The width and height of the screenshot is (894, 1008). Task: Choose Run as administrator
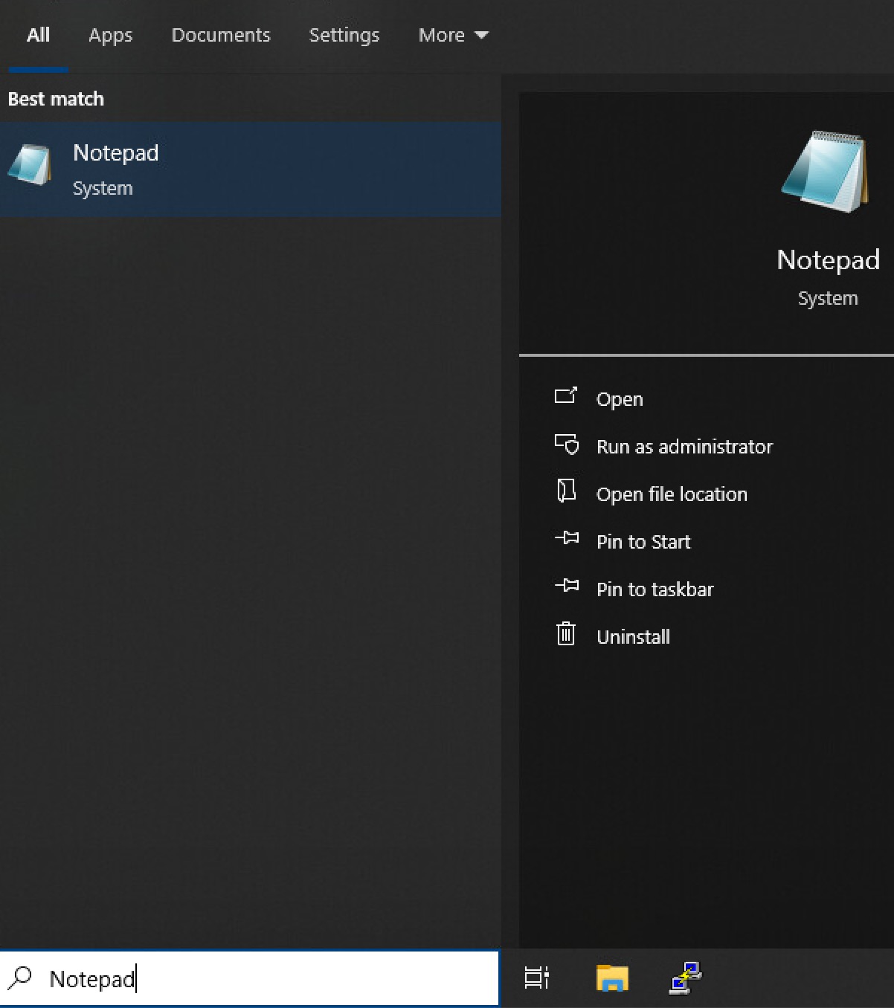(684, 447)
